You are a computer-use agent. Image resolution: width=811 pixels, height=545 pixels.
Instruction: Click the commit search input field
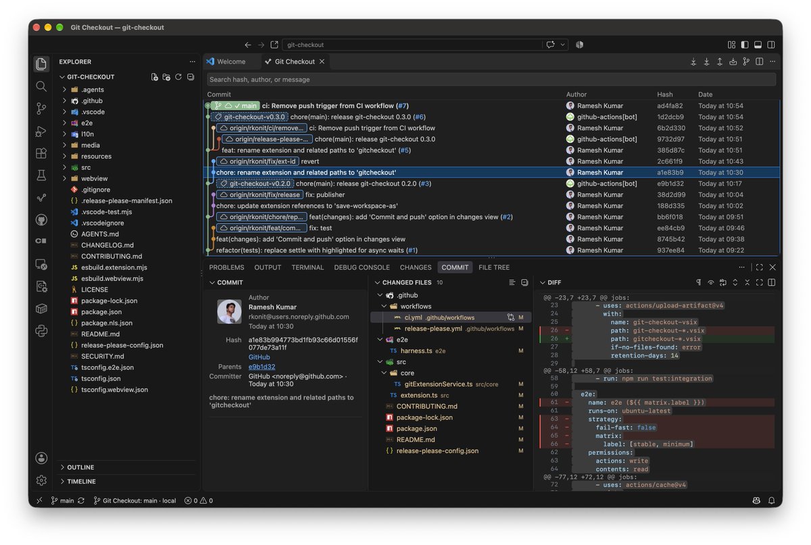click(x=492, y=79)
